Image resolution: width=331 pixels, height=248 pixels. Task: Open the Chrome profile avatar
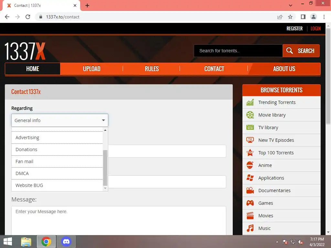pos(314,17)
